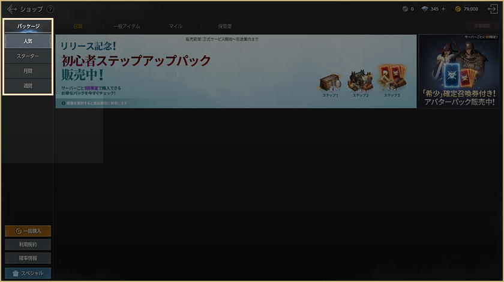Switch to the 一般アイテム tab

[126, 26]
